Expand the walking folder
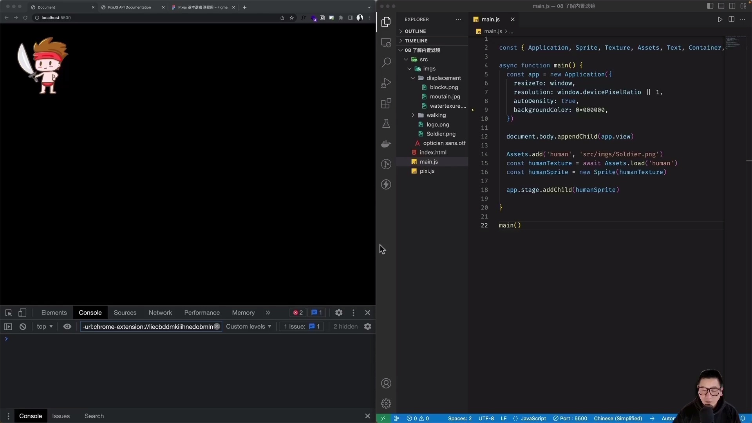This screenshot has width=752, height=423. (x=414, y=115)
